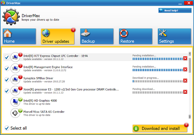Click the globe magnifier icon on Driver updates

46,33
